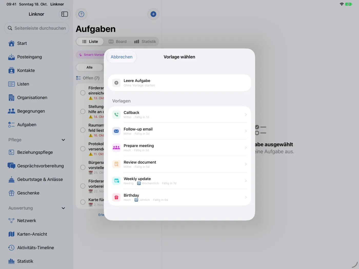Click the Seitenleiste durchsuchen search field

click(37, 28)
